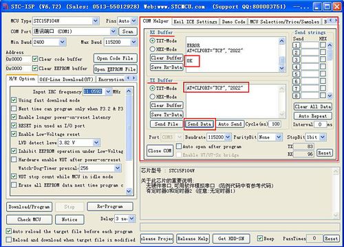Click scroll down arrow in H/W Option list
The width and height of the screenshot is (344, 247).
(129, 191)
